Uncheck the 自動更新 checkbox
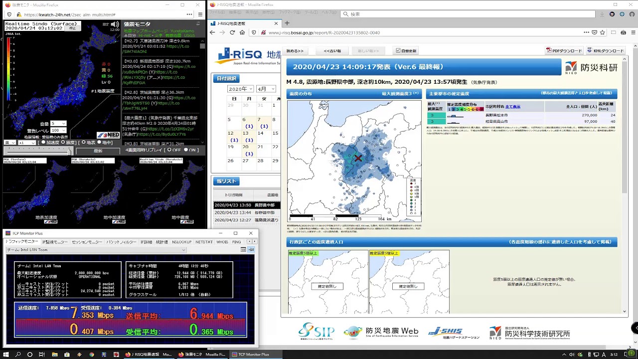The image size is (638, 359). [x=398, y=50]
